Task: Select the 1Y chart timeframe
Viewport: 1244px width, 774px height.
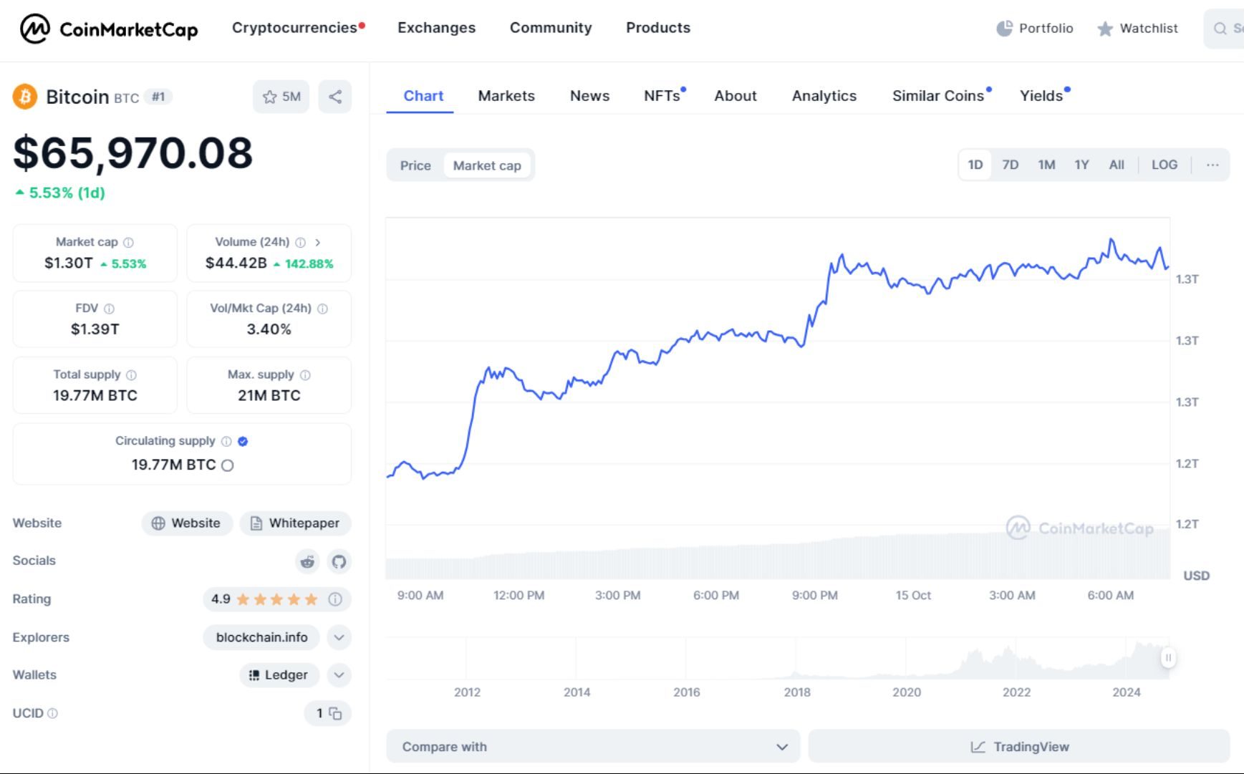Action: [1081, 164]
